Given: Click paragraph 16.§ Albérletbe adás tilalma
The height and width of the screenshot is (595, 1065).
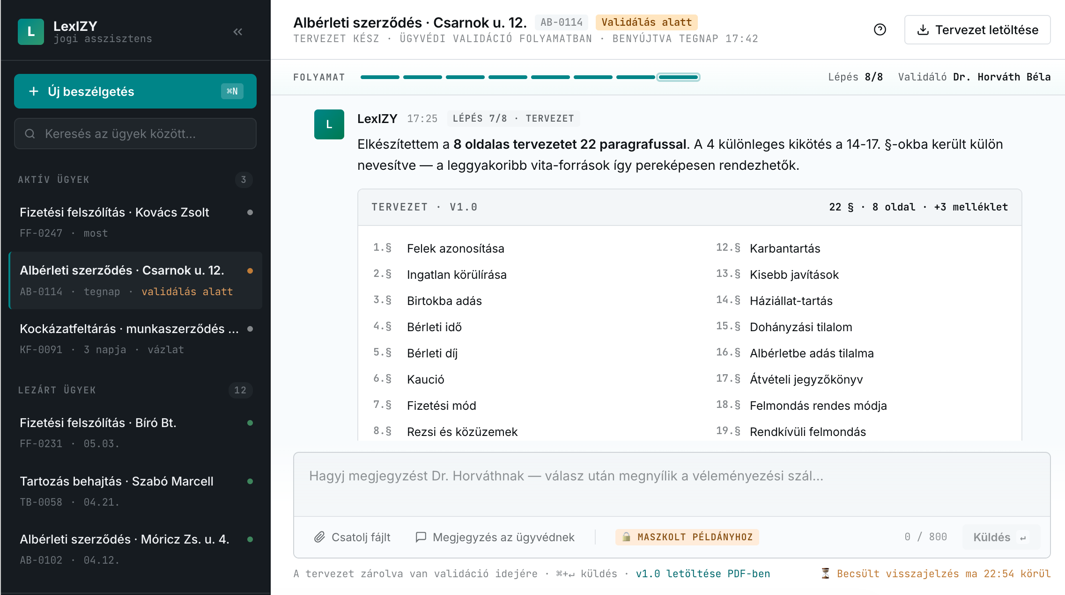Looking at the screenshot, I should click(x=795, y=353).
